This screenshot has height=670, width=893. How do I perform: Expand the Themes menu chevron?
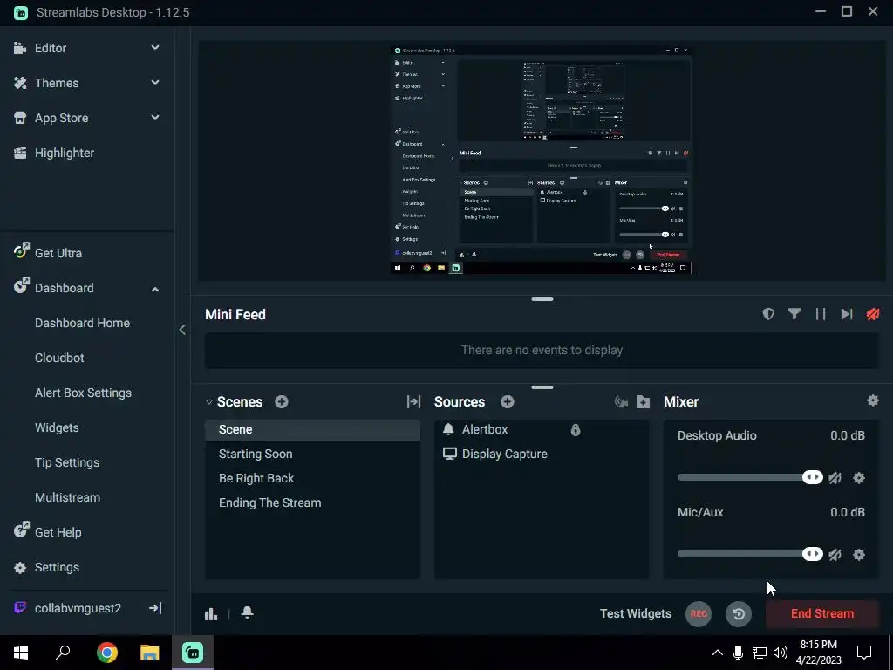155,83
